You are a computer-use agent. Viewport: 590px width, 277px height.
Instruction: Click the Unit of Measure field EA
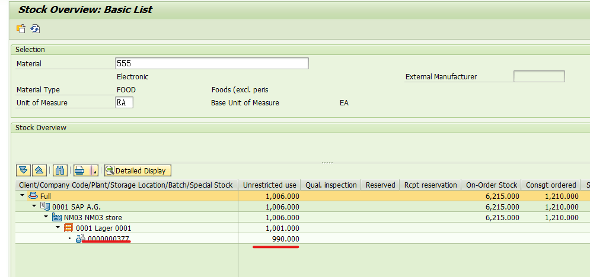click(124, 102)
